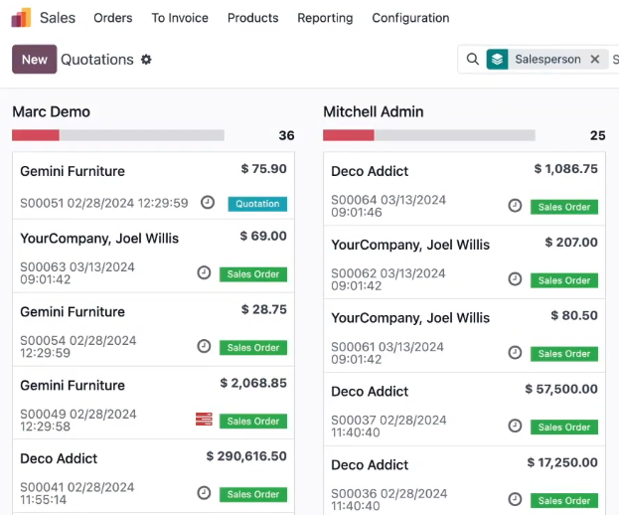Click Sales Order badge on S00064
The height and width of the screenshot is (515, 619).
564,207
